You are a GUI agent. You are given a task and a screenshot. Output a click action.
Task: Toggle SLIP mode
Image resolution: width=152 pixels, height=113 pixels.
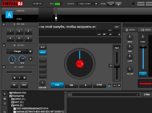coord(43,47)
